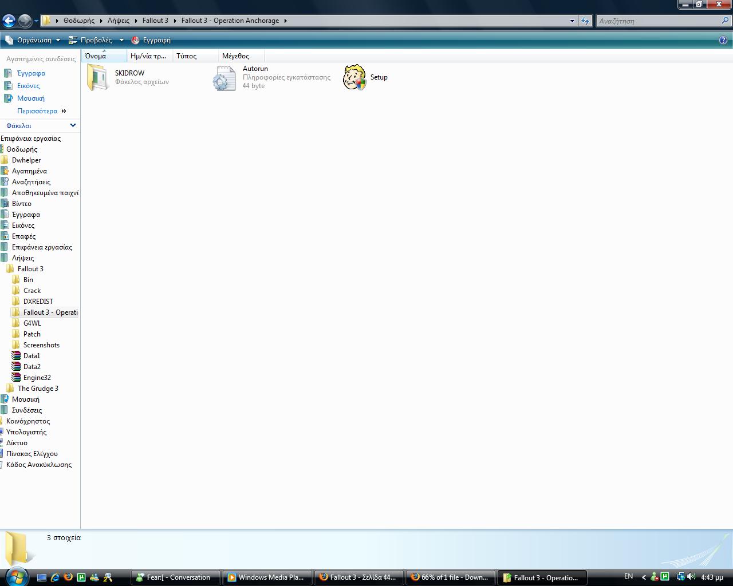This screenshot has width=733, height=586.
Task: Open the network icon in the system tray
Action: [680, 577]
